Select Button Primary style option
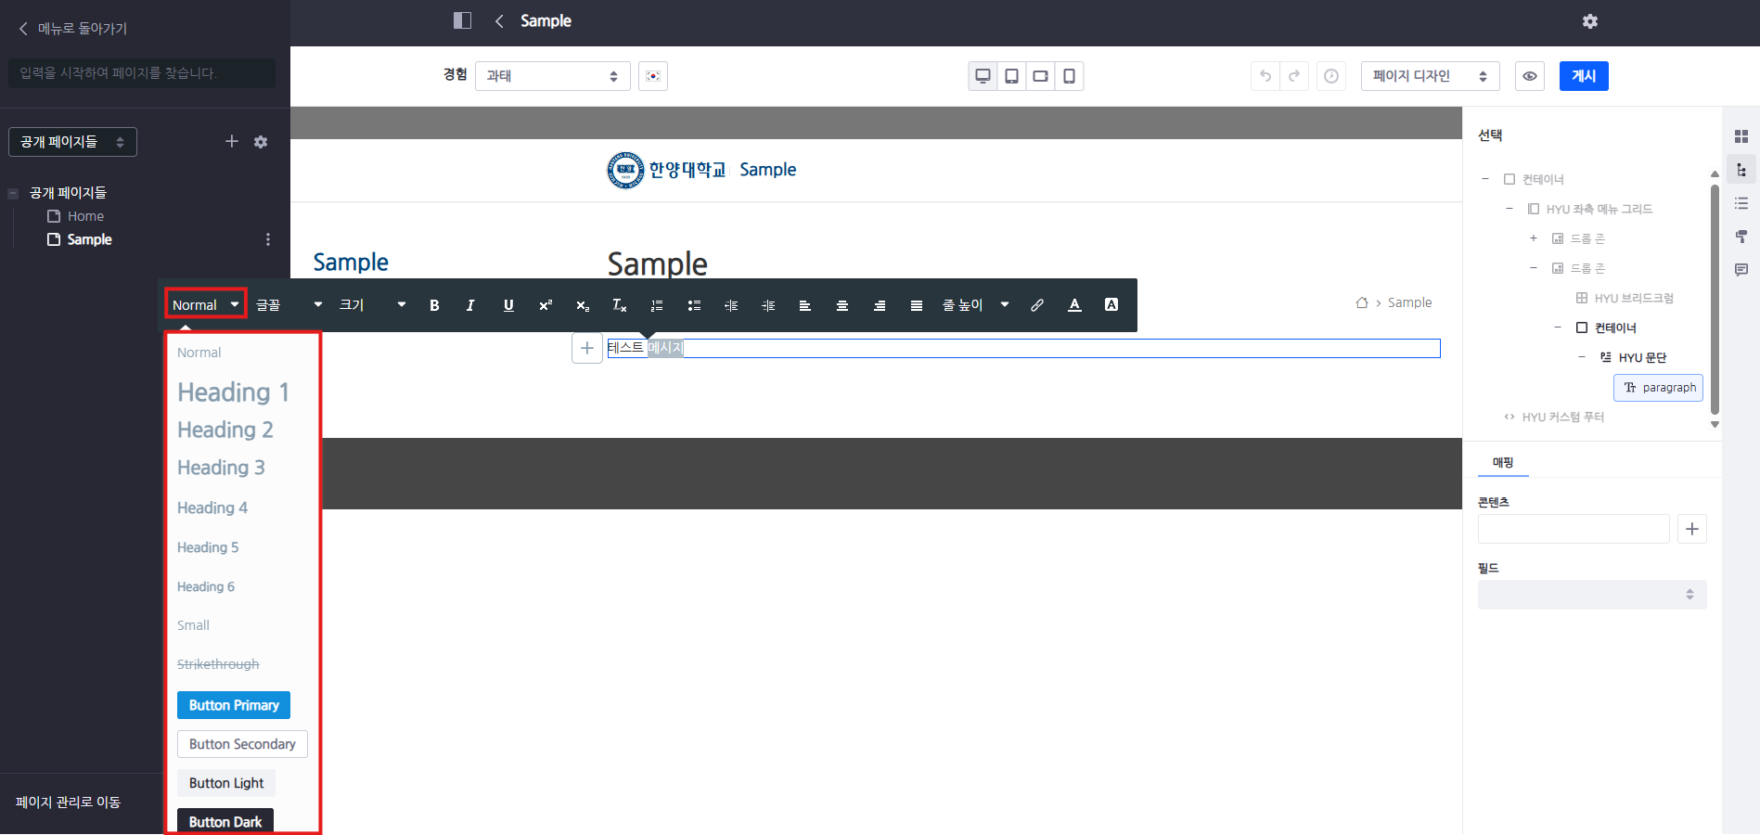The width and height of the screenshot is (1760, 835). [234, 705]
